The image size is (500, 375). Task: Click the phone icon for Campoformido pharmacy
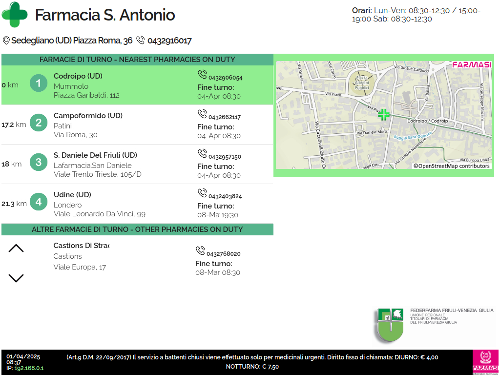point(202,114)
